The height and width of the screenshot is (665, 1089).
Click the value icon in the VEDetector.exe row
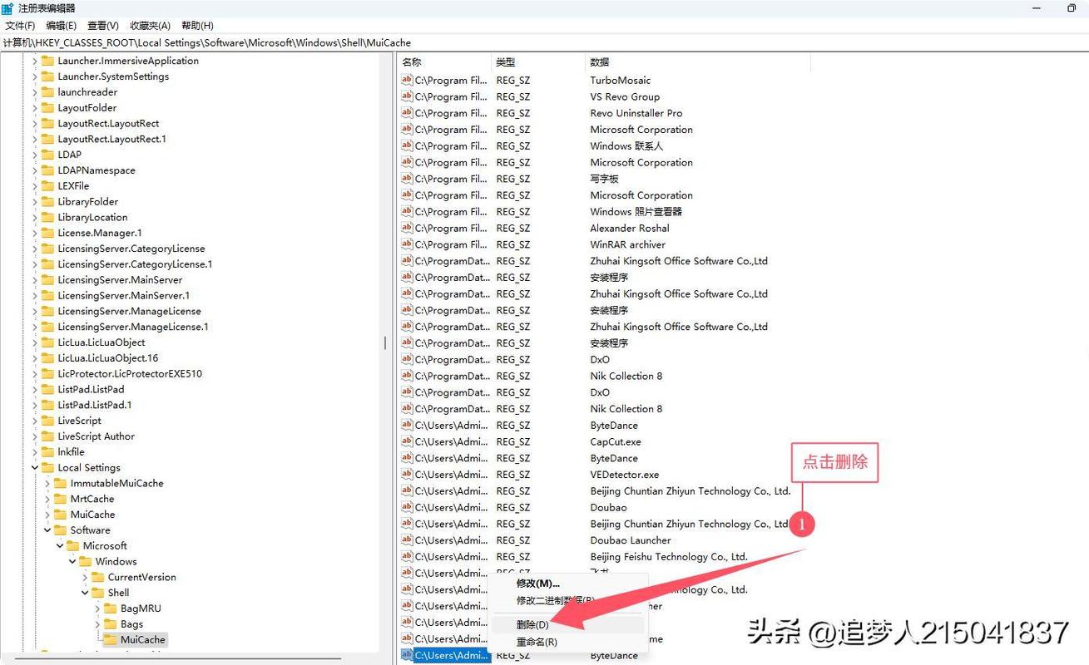tap(407, 475)
